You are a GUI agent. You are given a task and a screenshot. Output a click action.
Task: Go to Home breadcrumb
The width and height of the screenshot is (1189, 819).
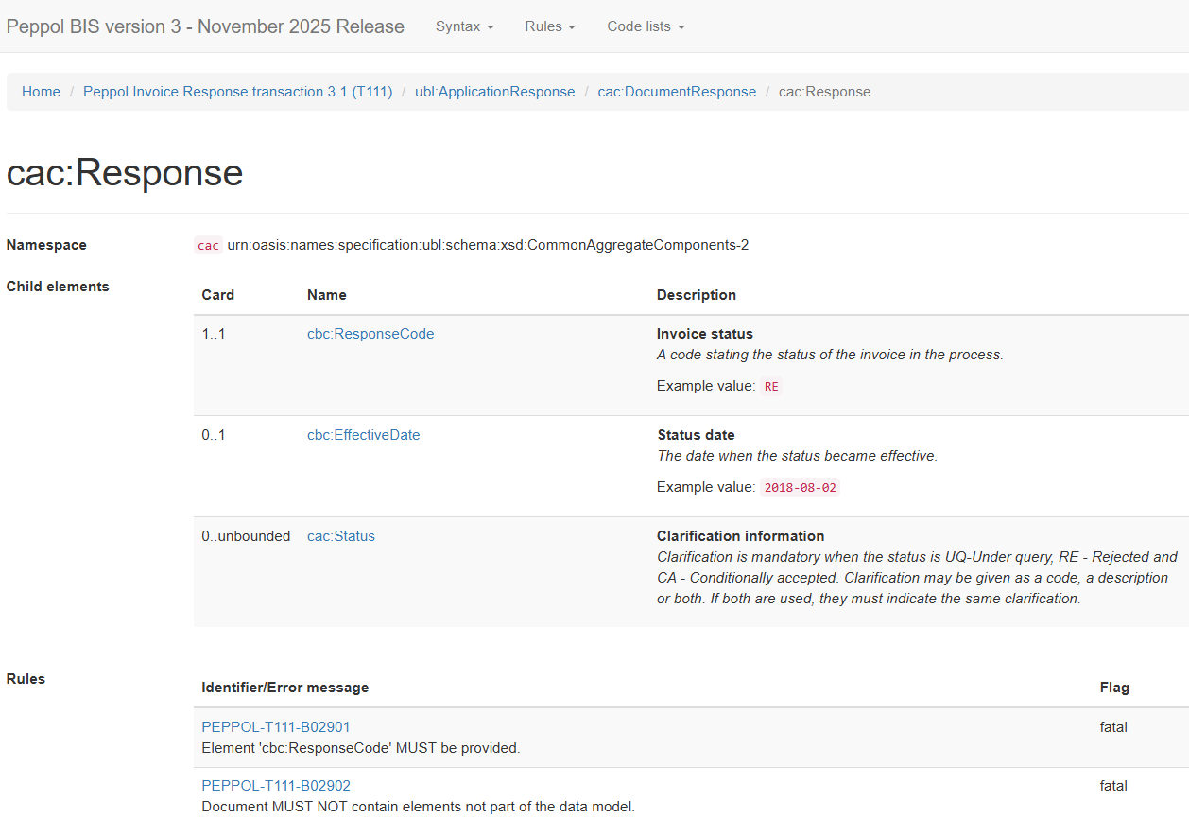click(x=41, y=92)
